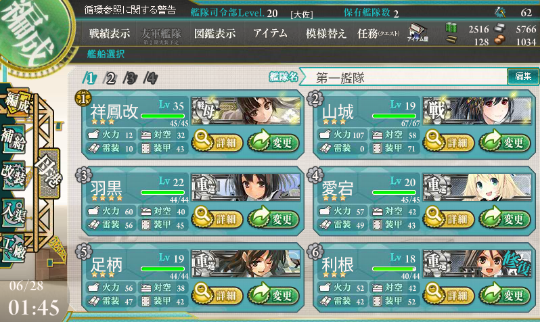Screen dimensions: 540x322
Task: Open the アイテム屋 item shop icon
Action: tap(418, 33)
